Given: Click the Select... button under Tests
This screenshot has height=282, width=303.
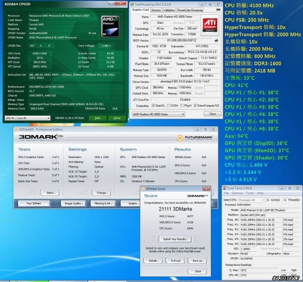Looking at the screenshot, I should pos(50,193).
